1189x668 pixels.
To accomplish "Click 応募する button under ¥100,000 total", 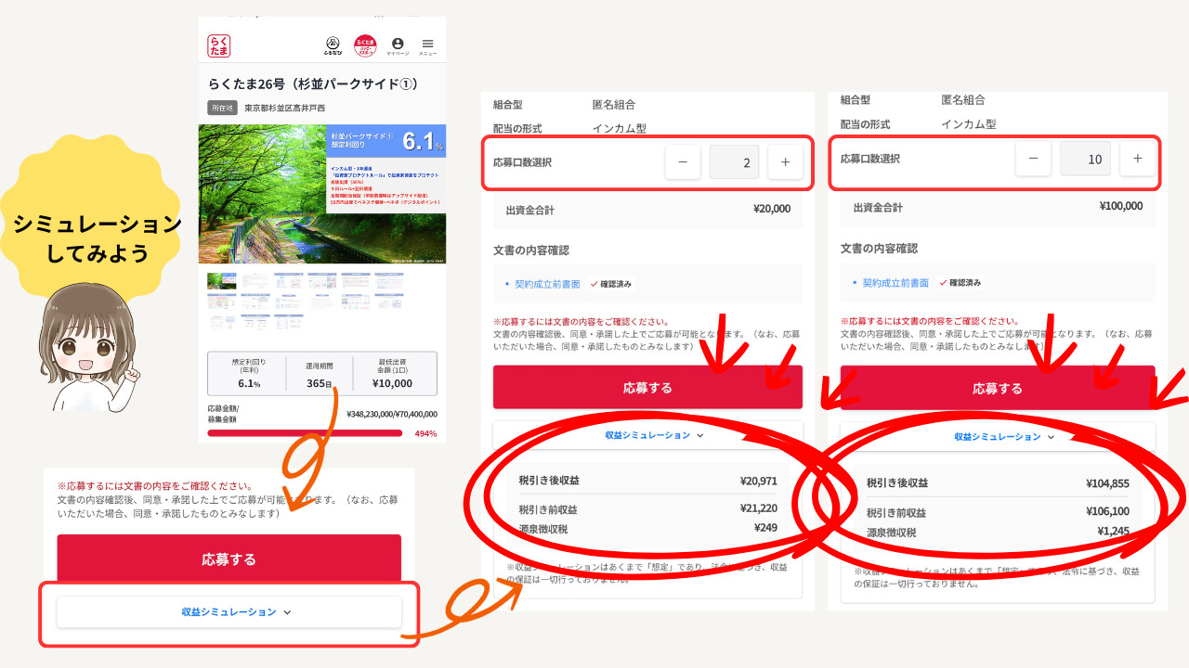I will pyautogui.click(x=997, y=388).
